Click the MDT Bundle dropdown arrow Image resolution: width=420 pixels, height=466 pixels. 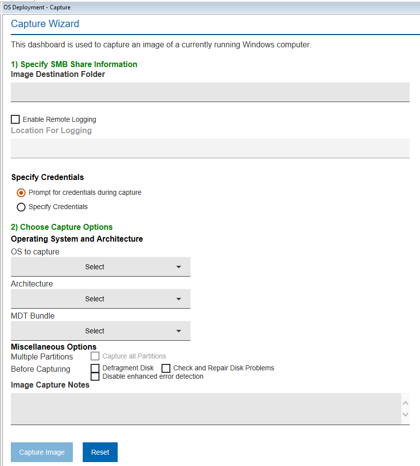[178, 331]
